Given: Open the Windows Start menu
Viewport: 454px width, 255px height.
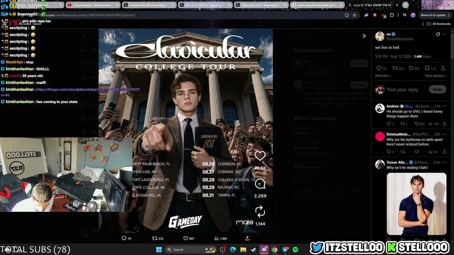Looking at the screenshot, I should coord(159,250).
